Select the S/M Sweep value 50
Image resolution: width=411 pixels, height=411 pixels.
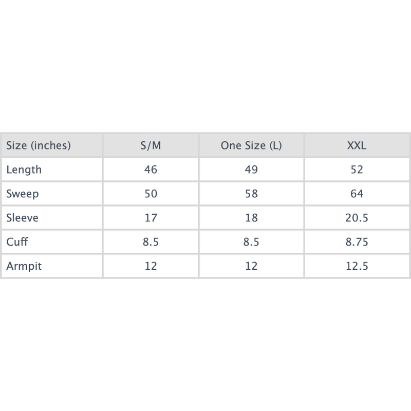pyautogui.click(x=151, y=194)
